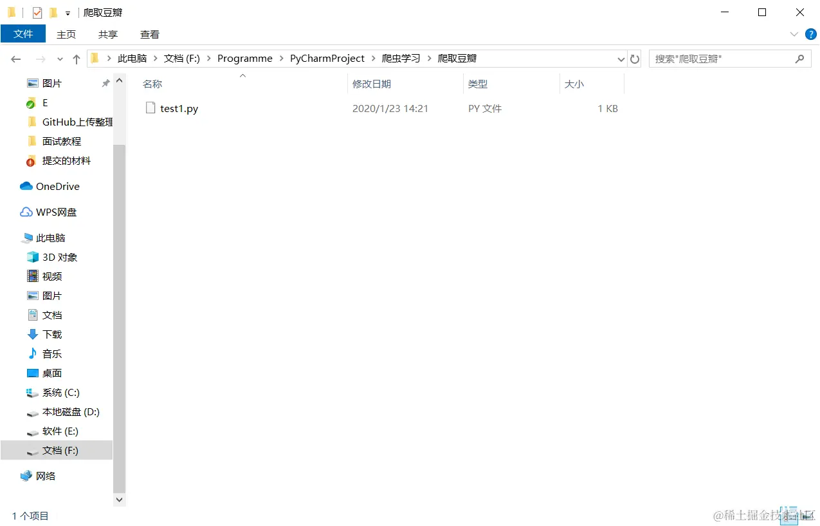Expand the address bar history dropdown
Image resolution: width=820 pixels, height=526 pixels.
point(621,59)
